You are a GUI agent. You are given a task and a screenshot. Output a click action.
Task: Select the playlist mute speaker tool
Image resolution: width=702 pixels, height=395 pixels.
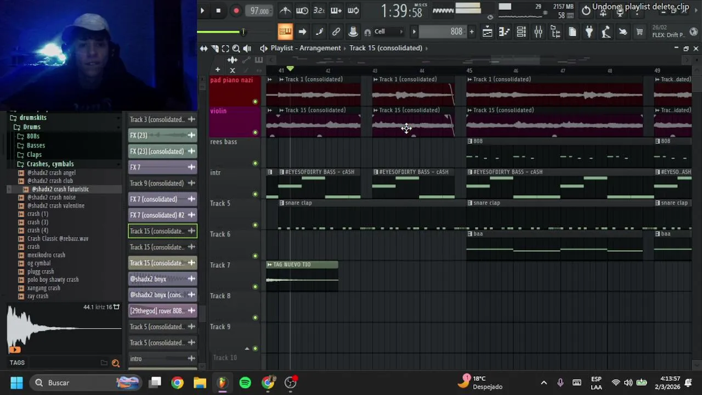(247, 48)
